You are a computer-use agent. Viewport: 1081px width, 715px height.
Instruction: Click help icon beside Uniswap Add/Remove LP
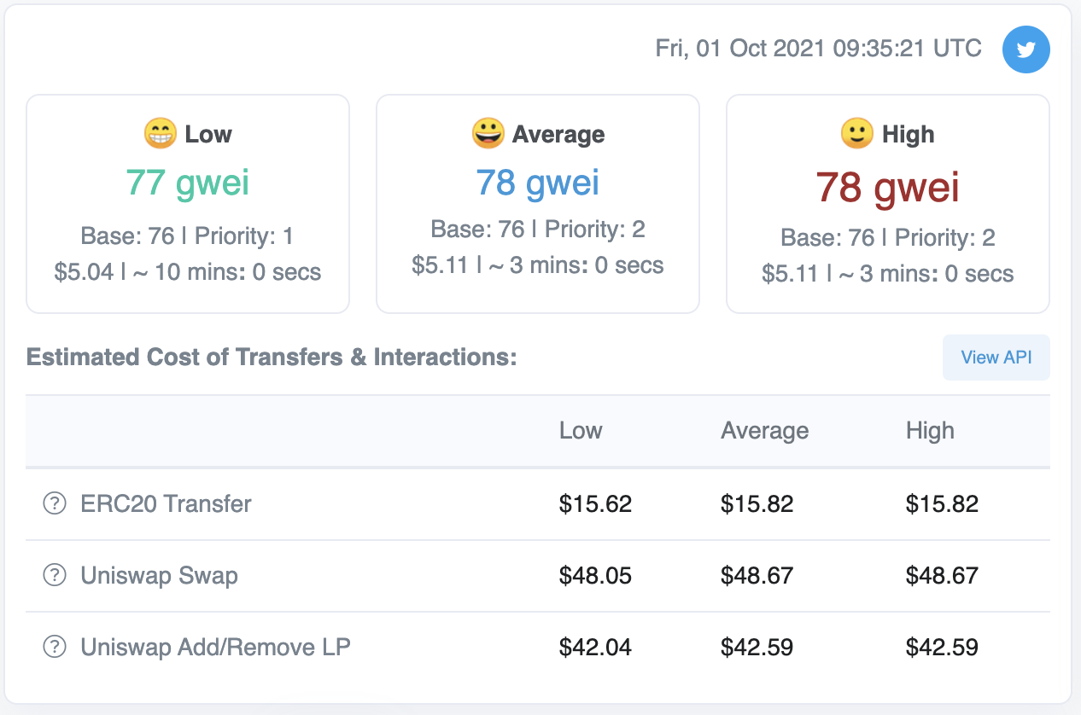tap(55, 648)
